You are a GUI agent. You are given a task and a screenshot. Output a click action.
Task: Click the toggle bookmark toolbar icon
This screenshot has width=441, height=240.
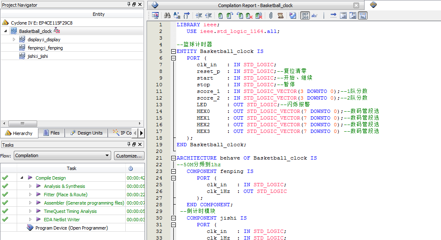220,16
